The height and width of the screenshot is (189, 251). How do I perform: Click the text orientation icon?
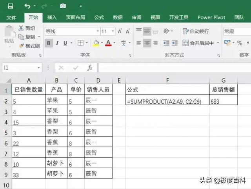pyautogui.click(x=166, y=31)
